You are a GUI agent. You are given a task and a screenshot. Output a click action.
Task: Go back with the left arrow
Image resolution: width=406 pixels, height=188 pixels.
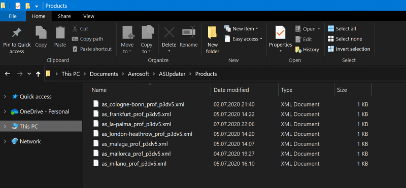[8, 74]
